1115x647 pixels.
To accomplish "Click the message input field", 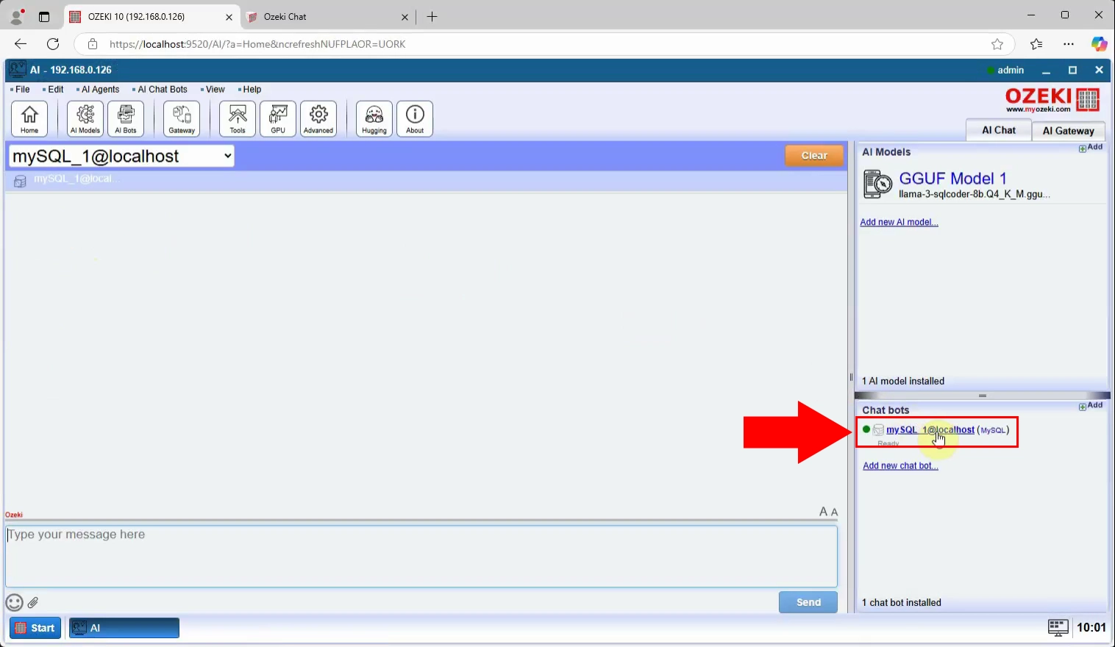I will pos(421,556).
